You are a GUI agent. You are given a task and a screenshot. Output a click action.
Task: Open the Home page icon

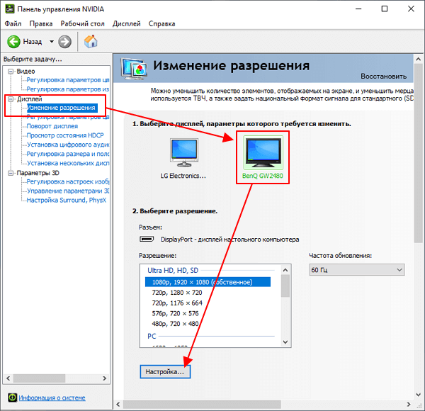(91, 42)
